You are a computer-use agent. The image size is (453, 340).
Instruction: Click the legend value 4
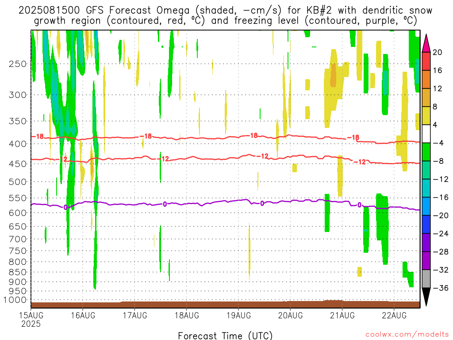[x=435, y=125]
